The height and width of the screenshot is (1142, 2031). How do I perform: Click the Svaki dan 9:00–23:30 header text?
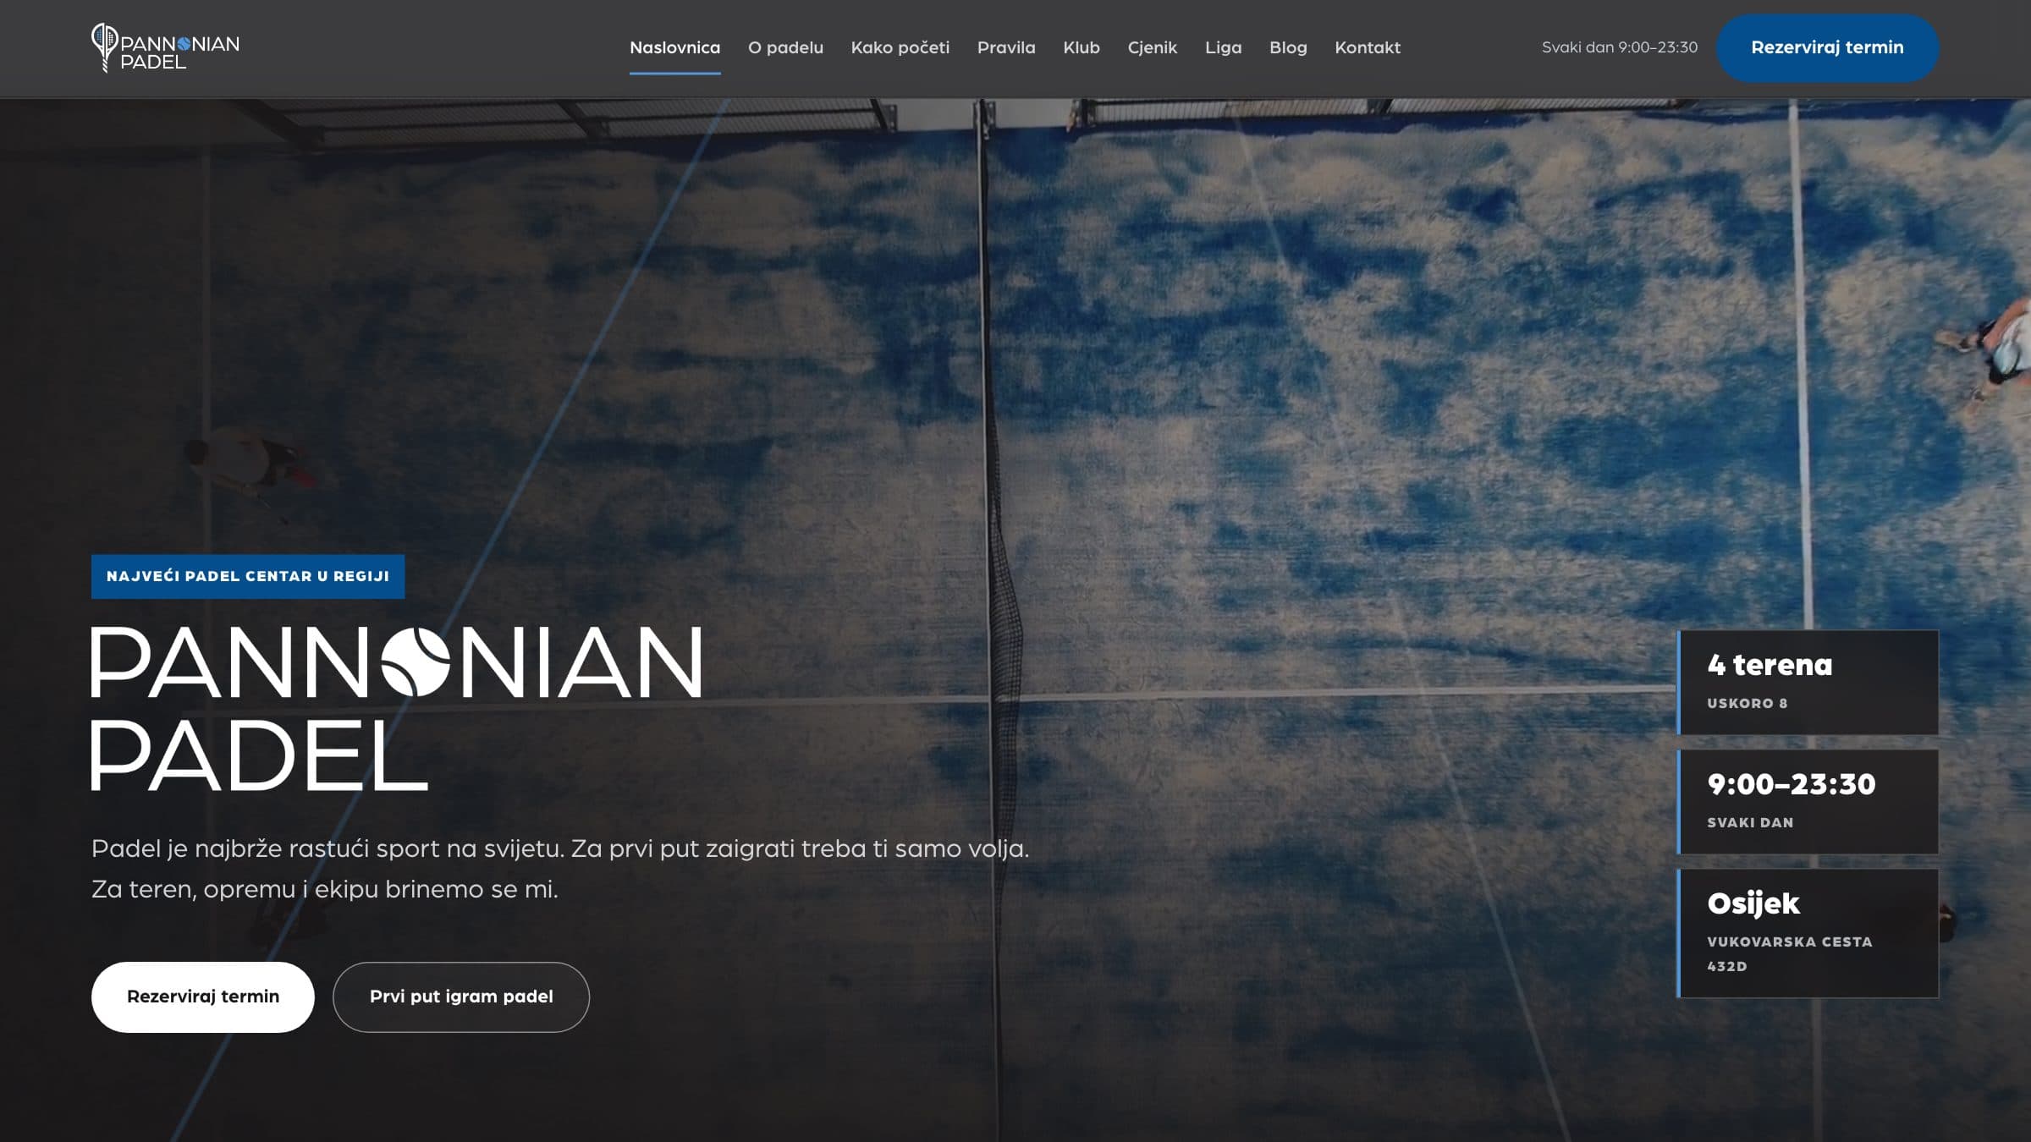point(1619,47)
